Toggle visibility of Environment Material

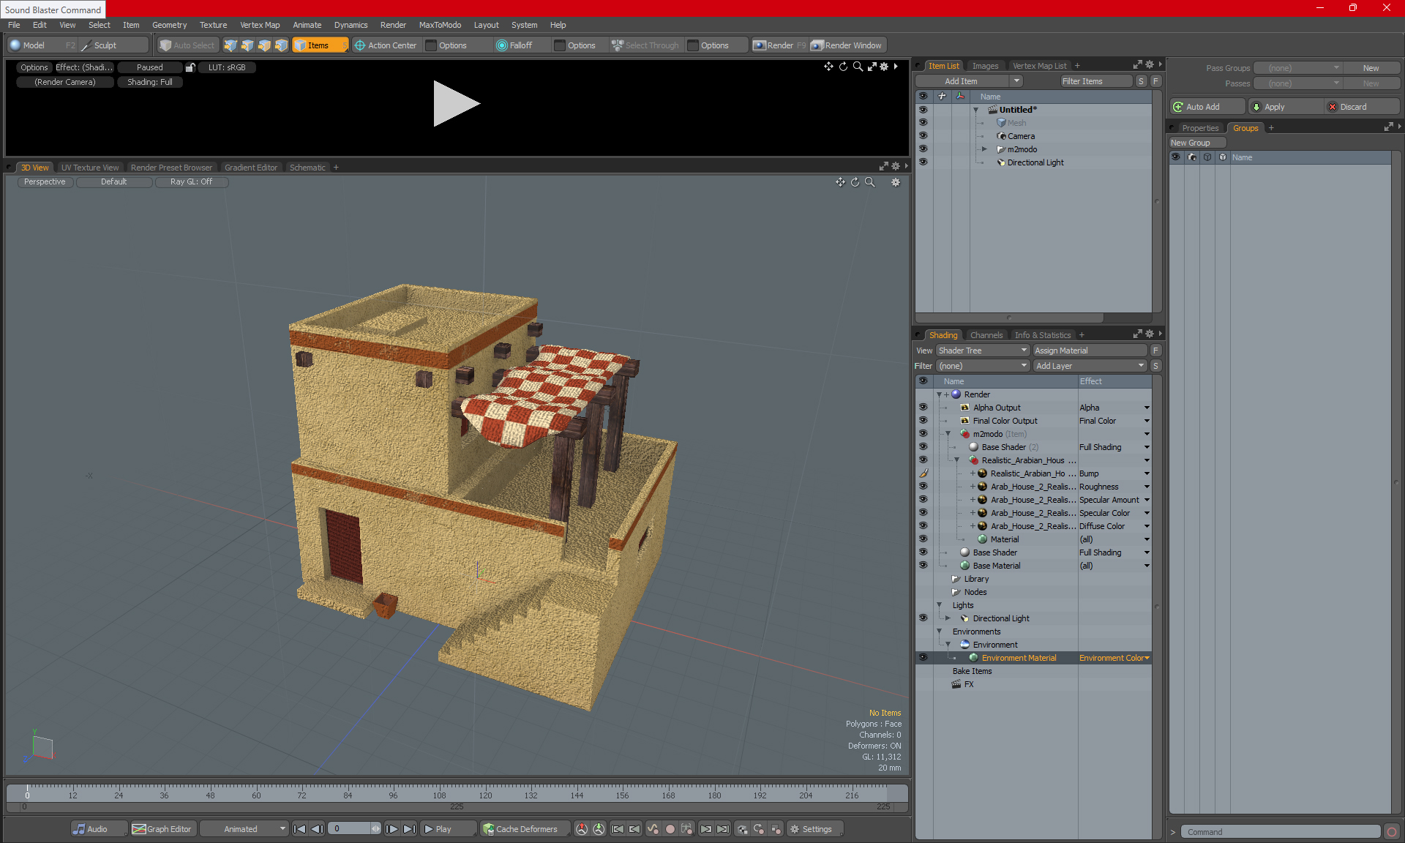point(923,657)
